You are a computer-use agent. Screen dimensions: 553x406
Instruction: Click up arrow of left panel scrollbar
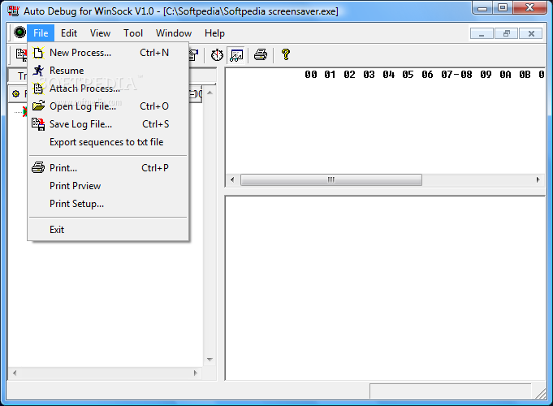210,93
